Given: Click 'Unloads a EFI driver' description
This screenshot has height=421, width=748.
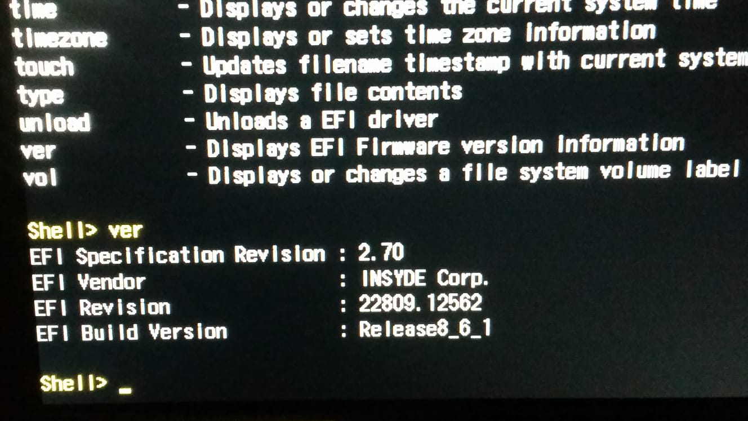Looking at the screenshot, I should [321, 121].
